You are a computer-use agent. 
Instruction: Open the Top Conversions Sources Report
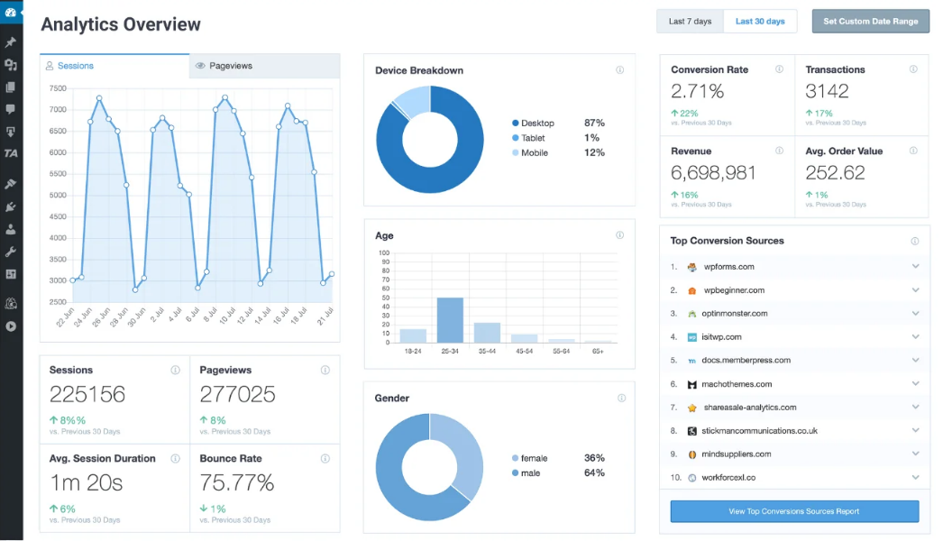pyautogui.click(x=794, y=511)
